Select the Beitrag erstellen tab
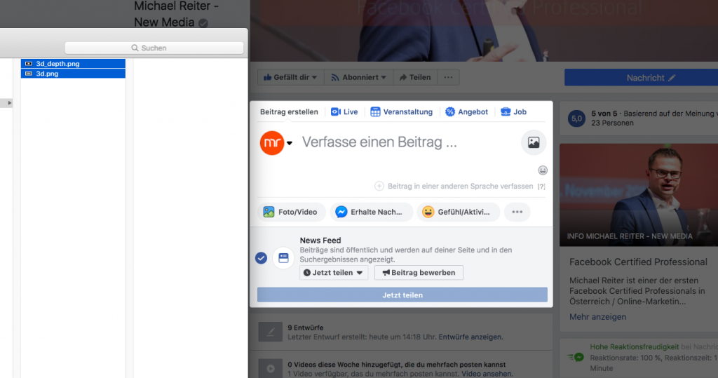The height and width of the screenshot is (378, 718). (289, 112)
